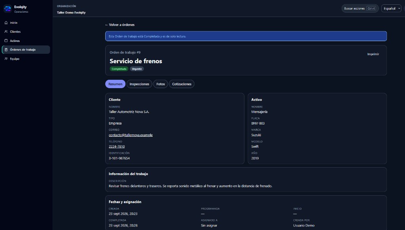Open the Cotizaciones tab
The height and width of the screenshot is (230, 405).
point(182,84)
